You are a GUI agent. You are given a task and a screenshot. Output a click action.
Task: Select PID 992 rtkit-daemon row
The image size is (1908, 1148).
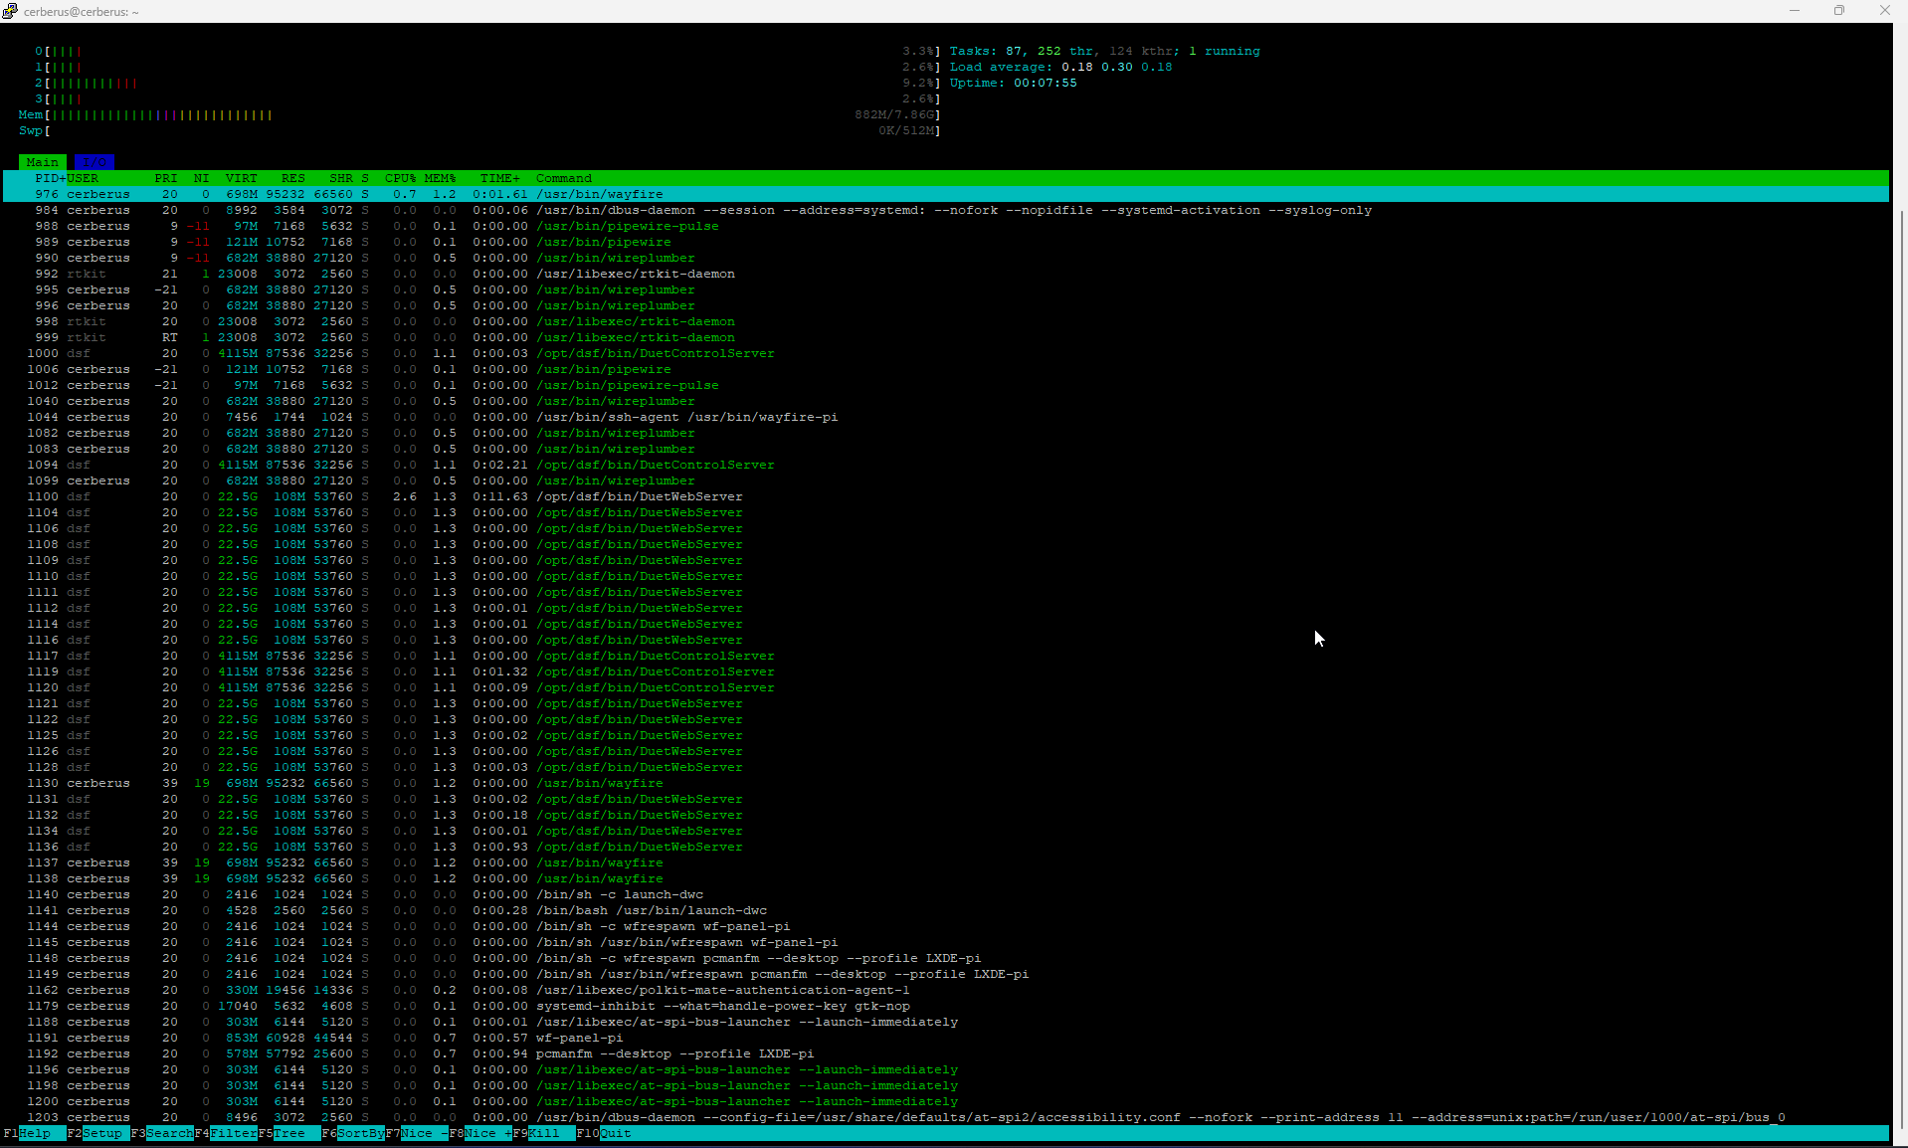tap(945, 274)
